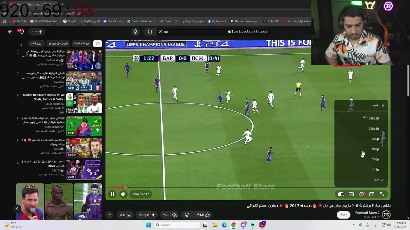Open the Football Stars 2 channel avatar

point(386,215)
